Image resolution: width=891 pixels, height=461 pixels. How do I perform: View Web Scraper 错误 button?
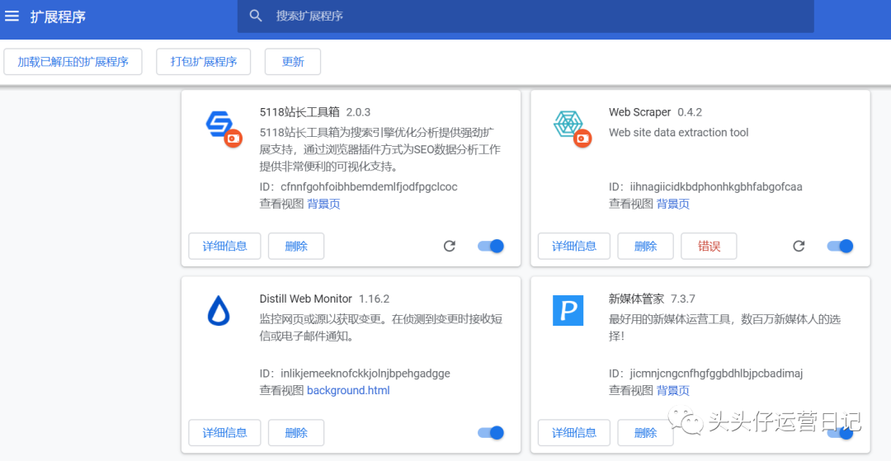tap(709, 246)
